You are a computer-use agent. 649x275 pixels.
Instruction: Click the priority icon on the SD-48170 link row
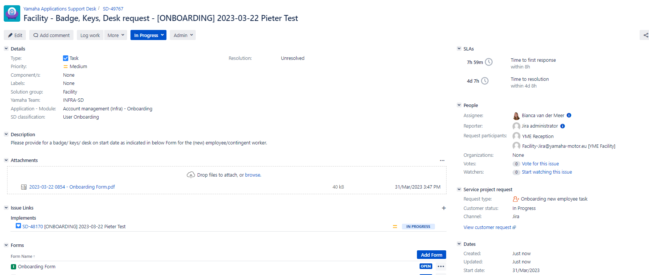[395, 226]
